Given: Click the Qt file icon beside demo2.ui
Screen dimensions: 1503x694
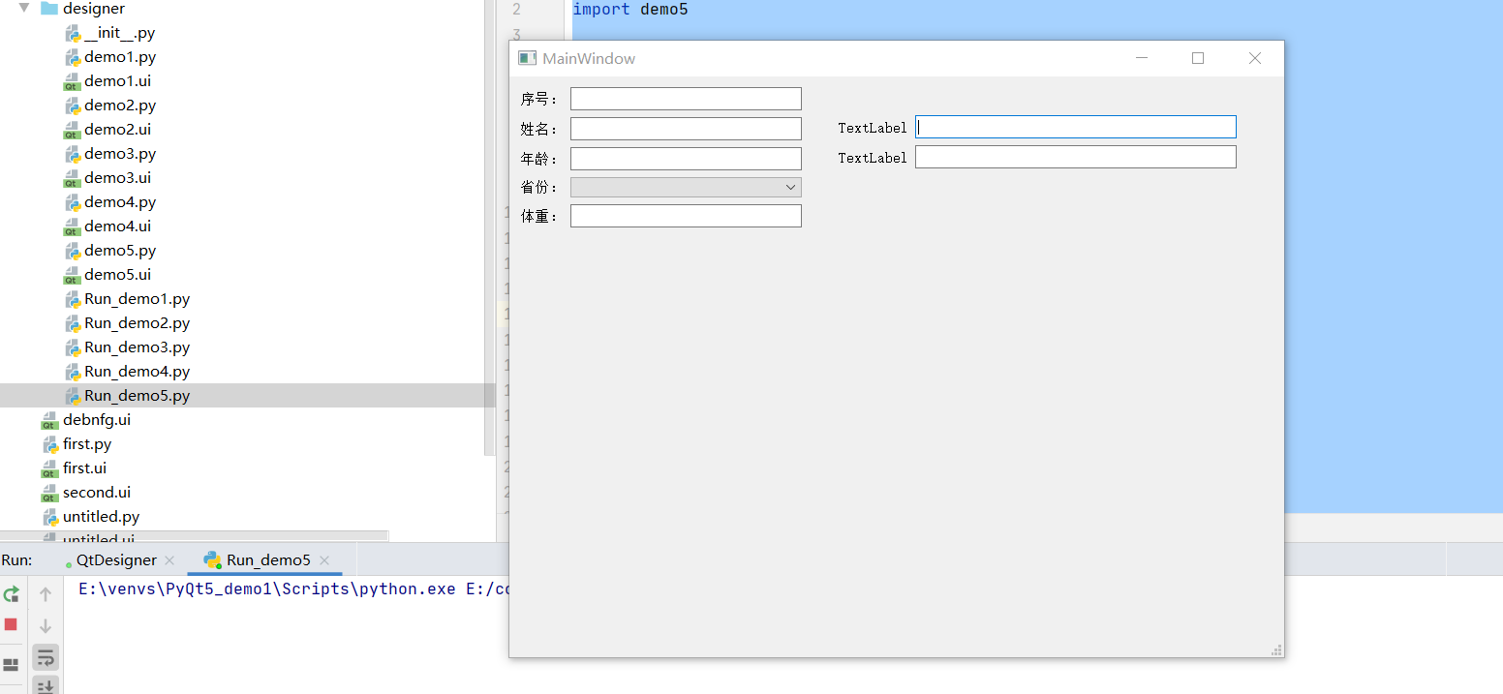Looking at the screenshot, I should [72, 130].
